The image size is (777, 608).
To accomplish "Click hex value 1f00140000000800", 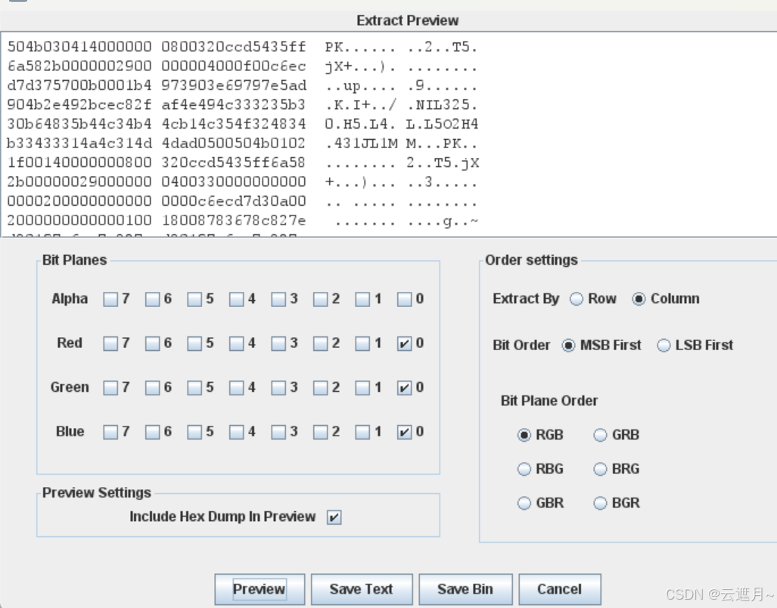I will click(x=79, y=163).
